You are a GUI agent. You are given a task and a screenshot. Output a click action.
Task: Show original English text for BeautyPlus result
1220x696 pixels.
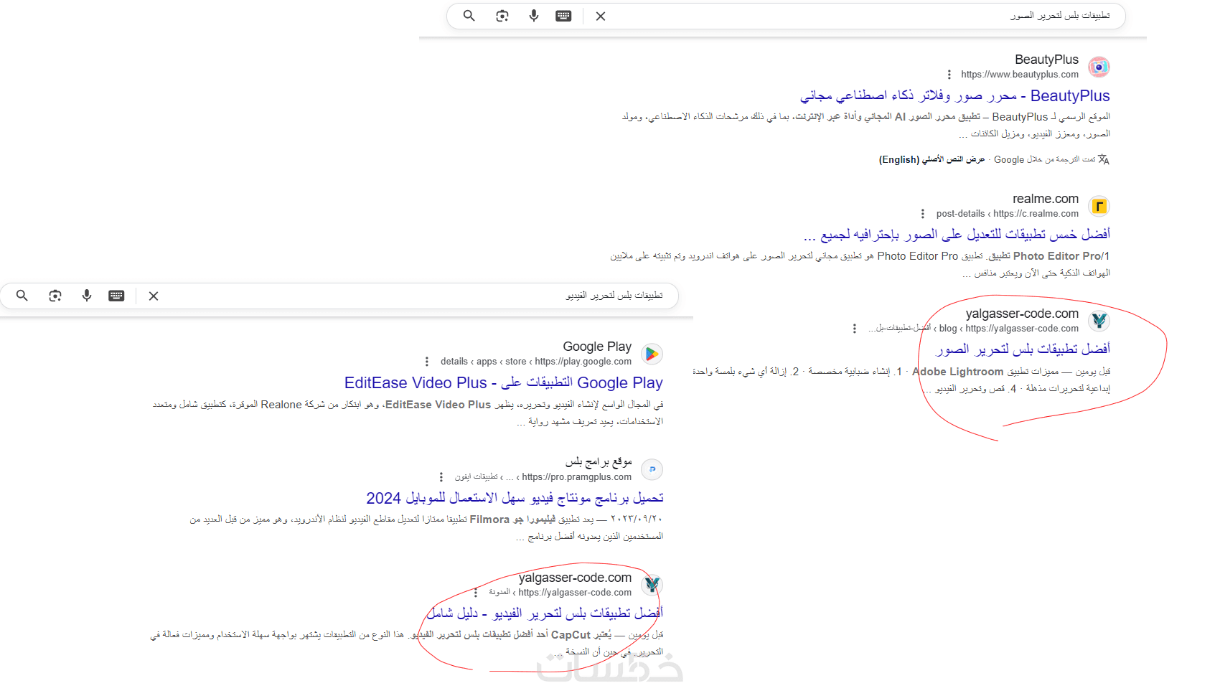click(x=932, y=159)
